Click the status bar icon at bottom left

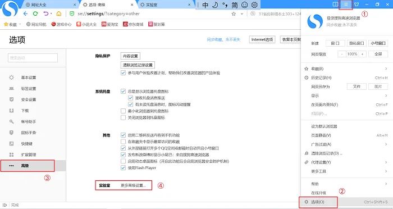pos(4,205)
